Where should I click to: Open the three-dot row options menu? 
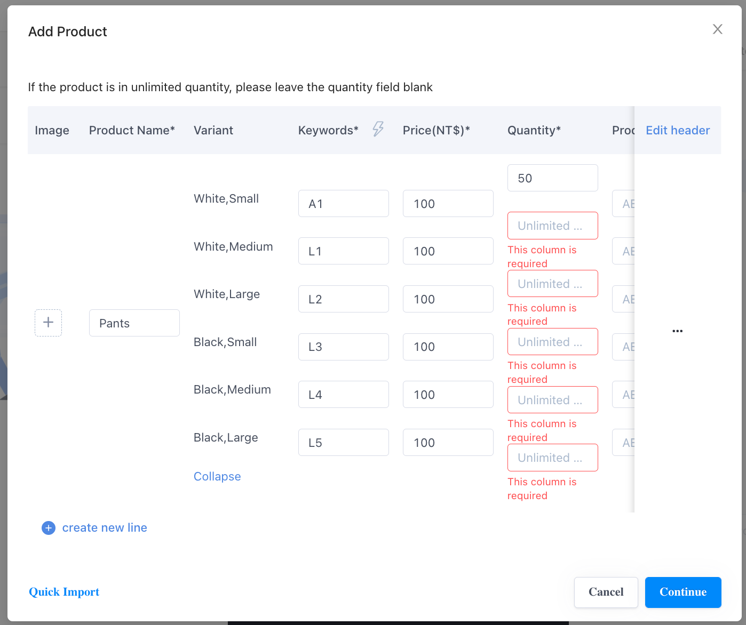pyautogui.click(x=677, y=331)
